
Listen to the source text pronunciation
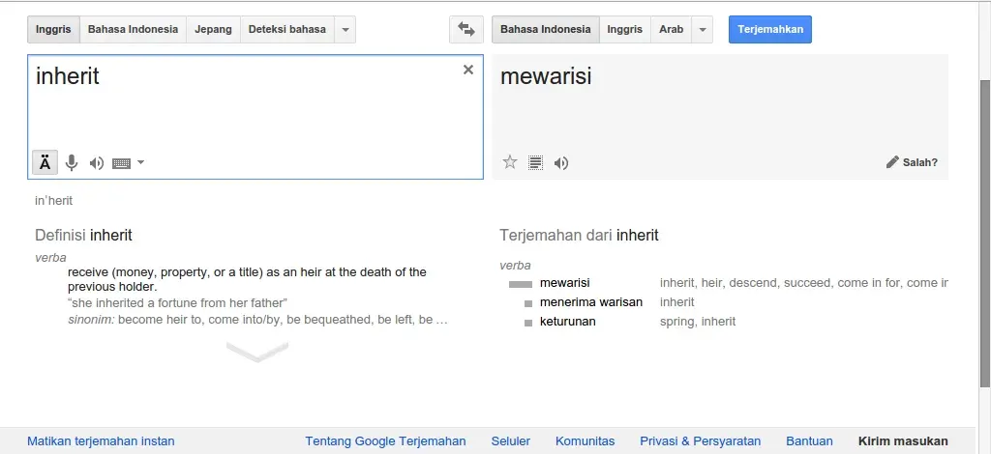click(x=96, y=163)
